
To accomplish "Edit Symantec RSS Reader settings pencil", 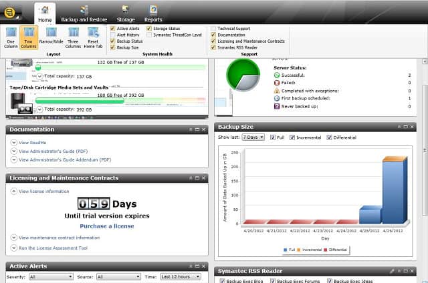I will pos(393,271).
